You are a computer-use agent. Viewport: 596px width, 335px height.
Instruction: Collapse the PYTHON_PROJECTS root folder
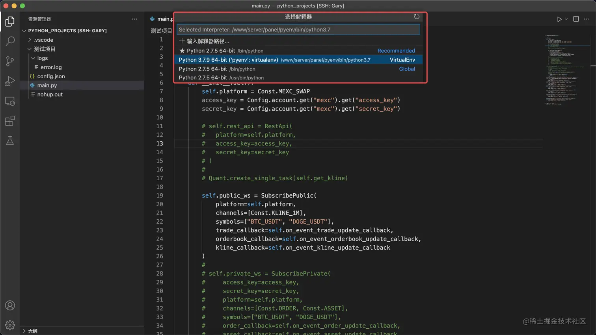click(24, 31)
